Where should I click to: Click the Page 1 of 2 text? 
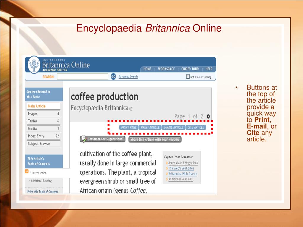coord(189,116)
